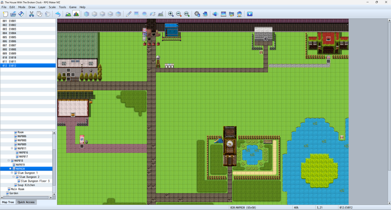Select MAP016 in the map tree

pyautogui.click(x=23, y=152)
